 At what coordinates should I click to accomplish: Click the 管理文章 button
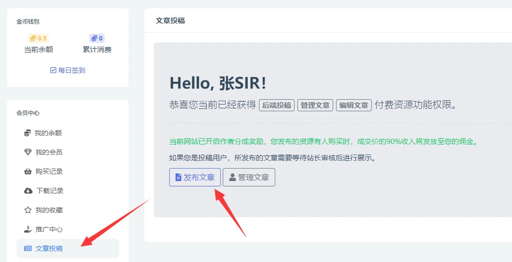click(249, 177)
